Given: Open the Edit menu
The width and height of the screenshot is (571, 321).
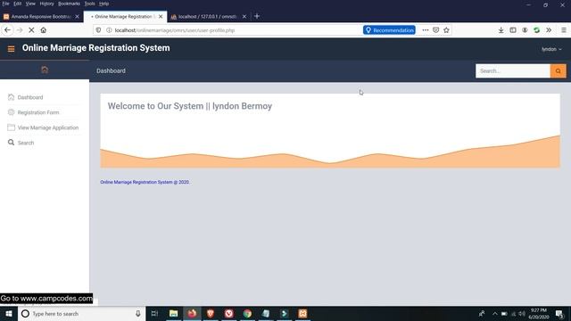Looking at the screenshot, I should [17, 4].
